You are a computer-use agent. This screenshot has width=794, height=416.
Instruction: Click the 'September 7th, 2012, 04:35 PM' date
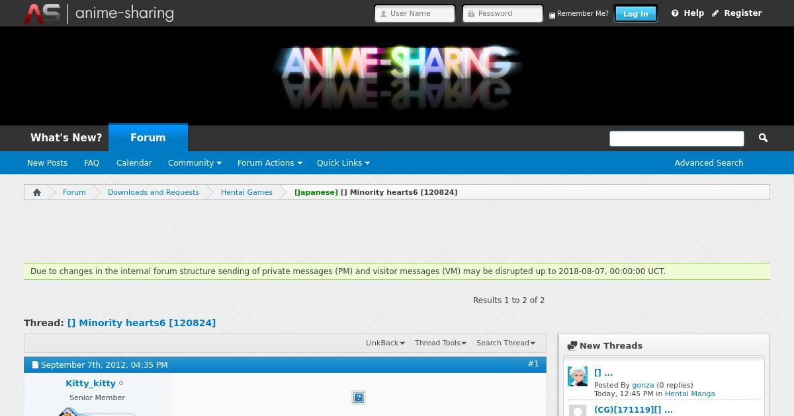[x=105, y=365]
